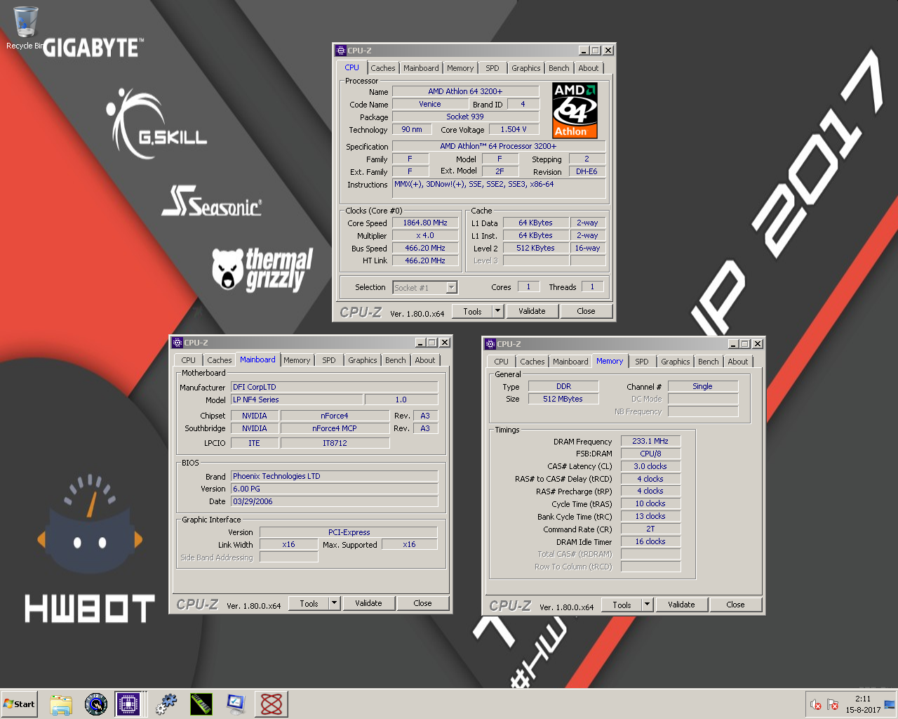Click the 'nForce4 MCP' southbridge value
The width and height of the screenshot is (898, 719).
(x=335, y=428)
